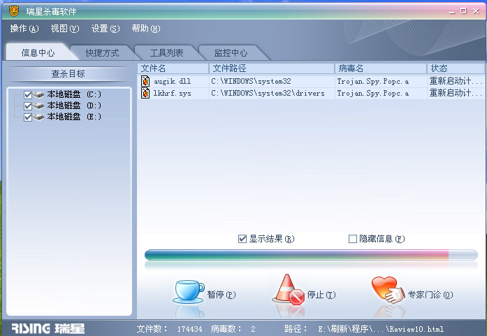
Task: Close the 瑞星杀毒软件 window
Action: (476, 11)
